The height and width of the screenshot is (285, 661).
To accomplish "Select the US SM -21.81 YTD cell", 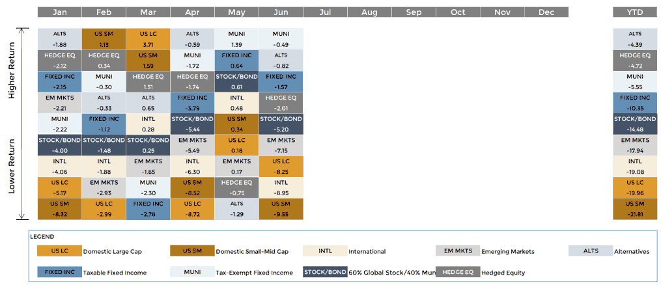I will tap(634, 210).
